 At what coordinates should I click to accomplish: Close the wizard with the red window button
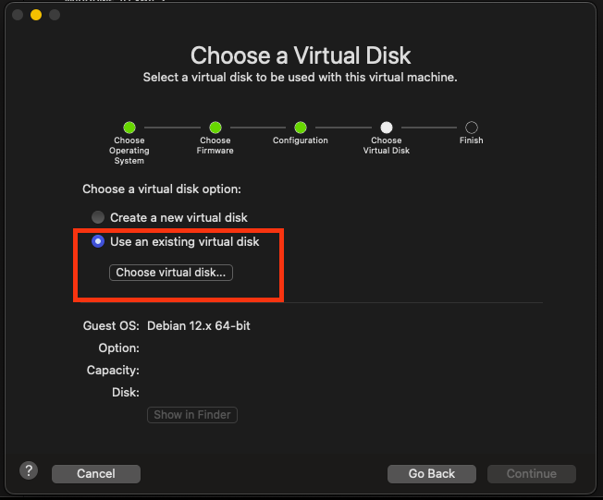click(x=18, y=15)
